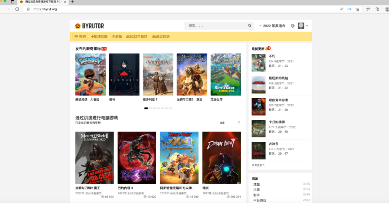Click 麻袋男孩：大冒险 title

click(87, 99)
